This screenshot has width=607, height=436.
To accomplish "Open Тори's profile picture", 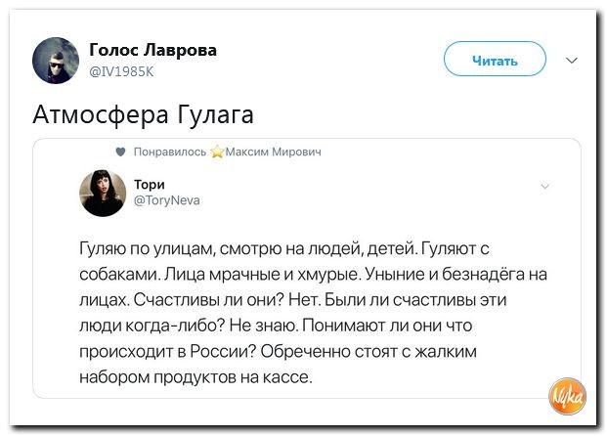I will (x=102, y=193).
